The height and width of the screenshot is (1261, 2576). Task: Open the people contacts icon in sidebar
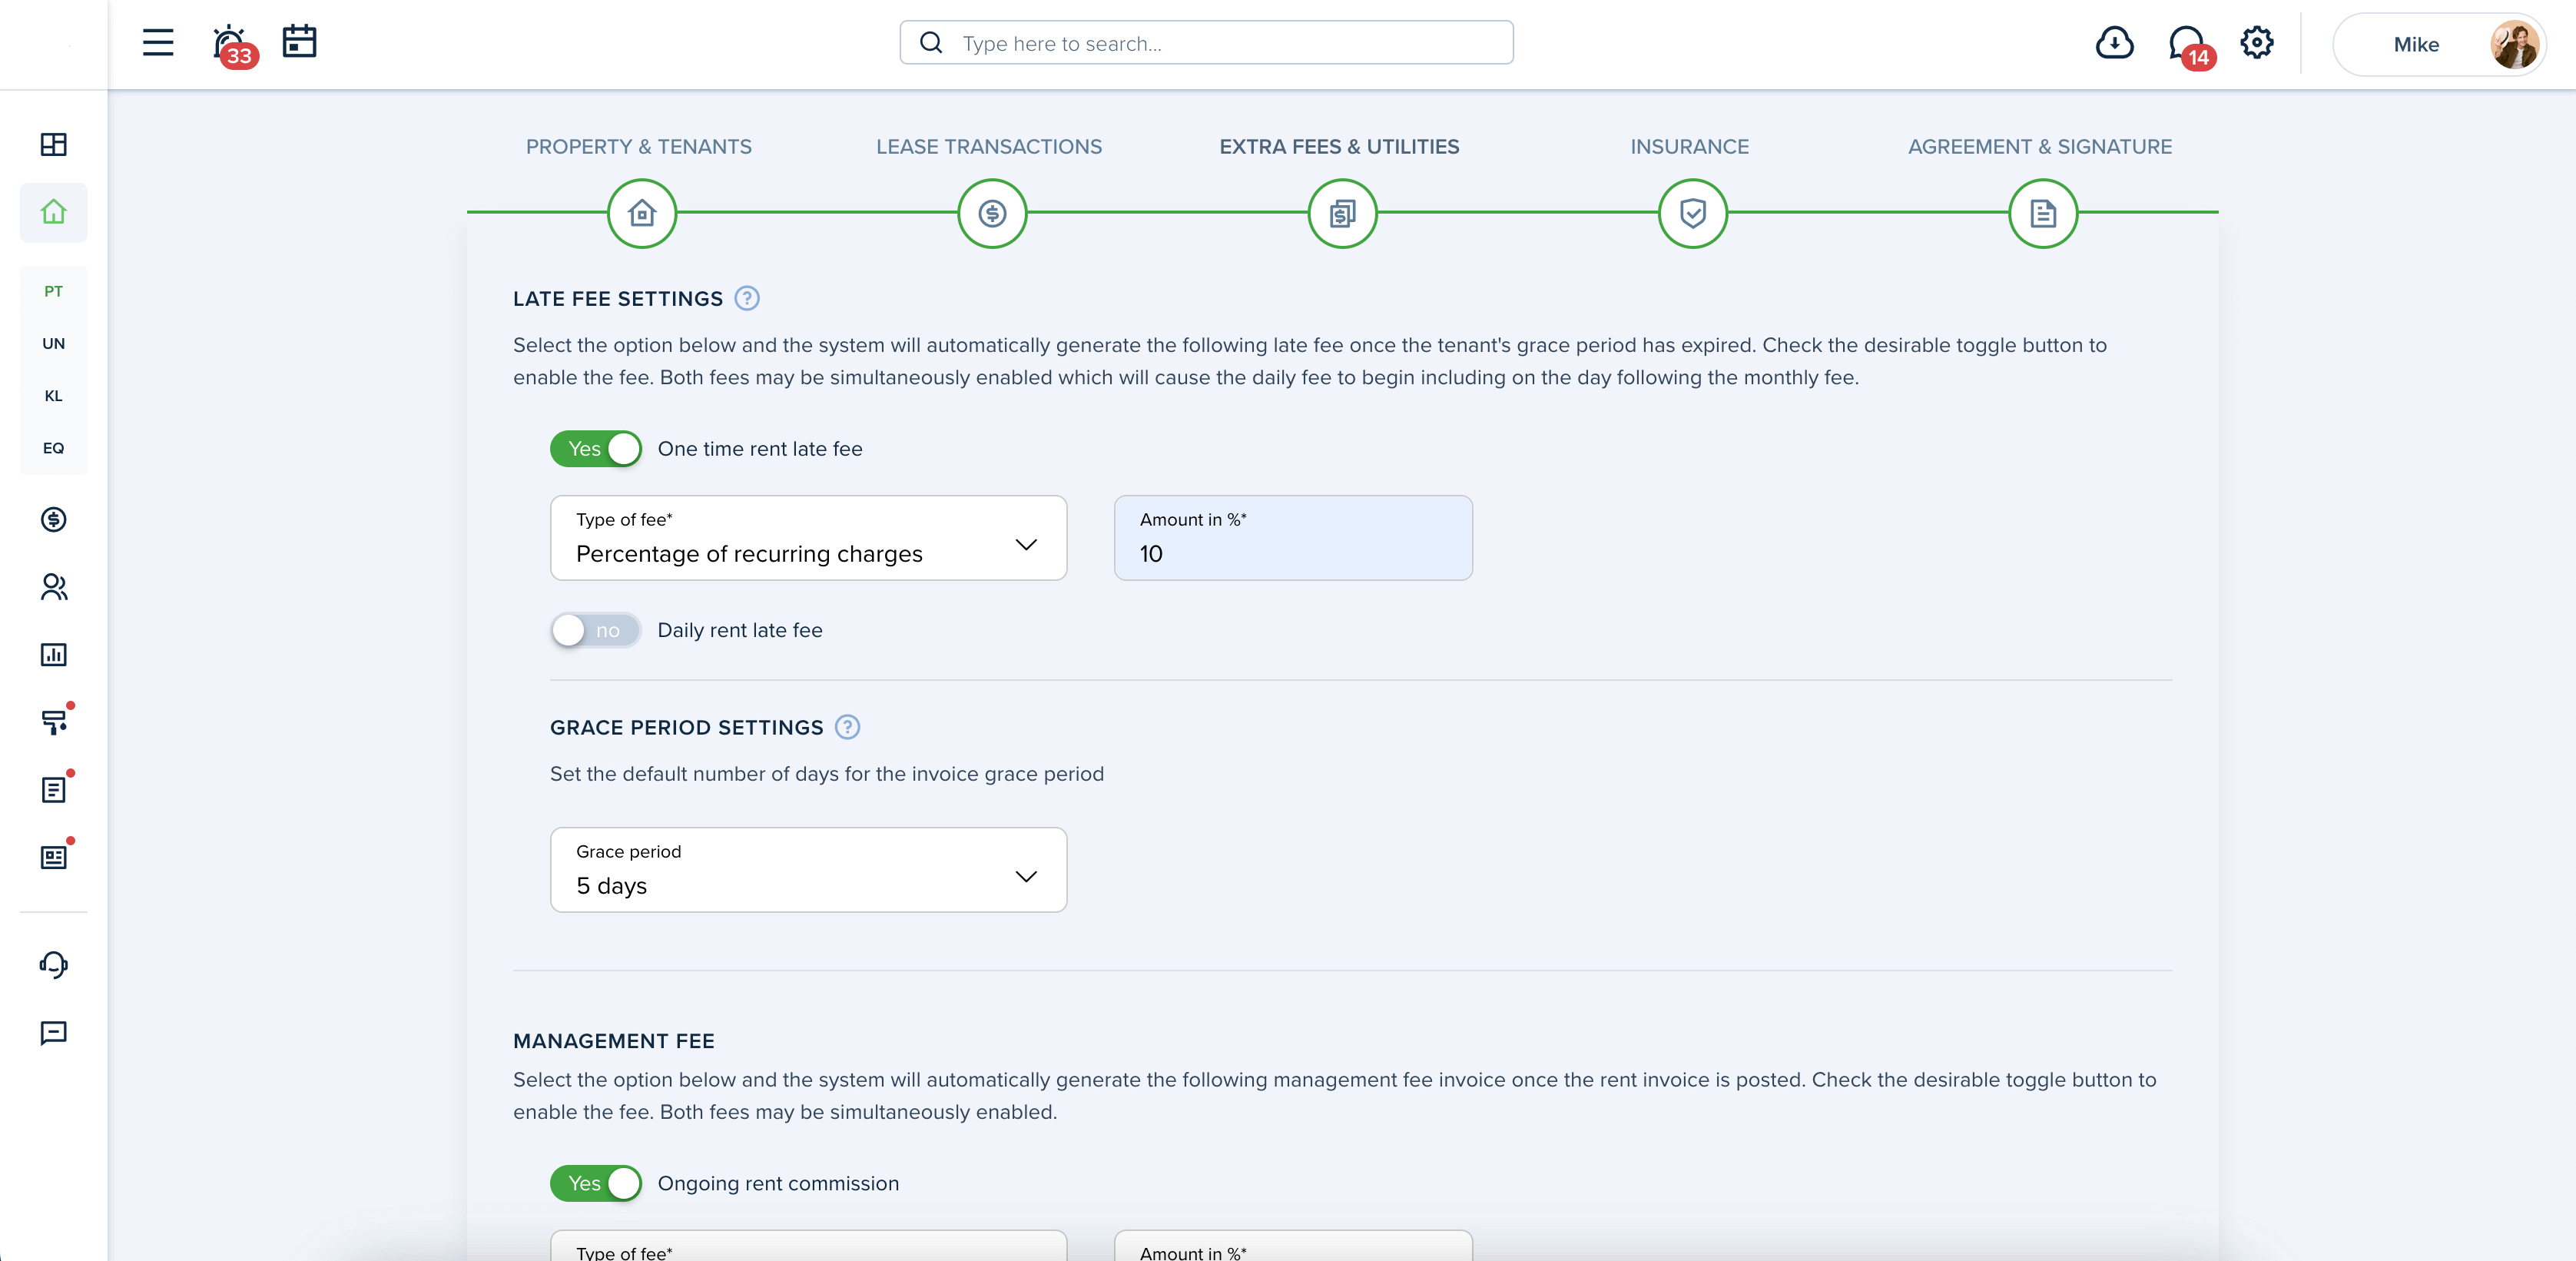(x=54, y=587)
